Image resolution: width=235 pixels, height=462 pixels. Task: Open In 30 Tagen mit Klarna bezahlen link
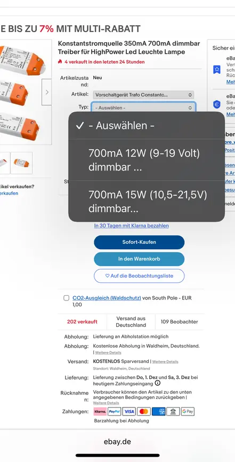[131, 226]
